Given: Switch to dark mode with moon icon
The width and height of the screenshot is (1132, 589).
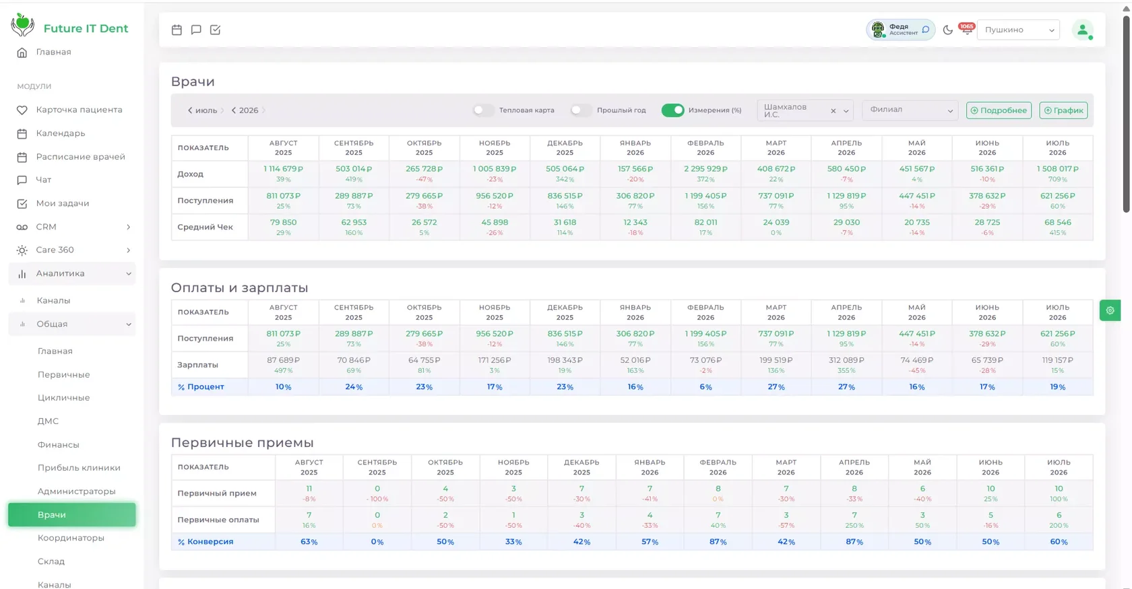Looking at the screenshot, I should coord(947,30).
